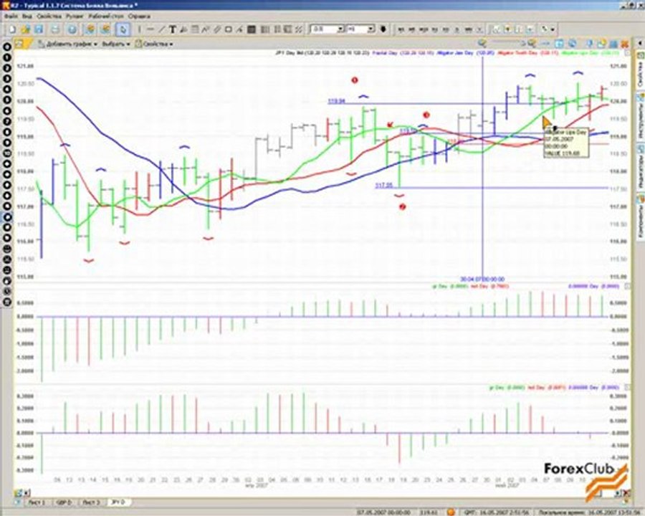645x516 pixels.
Task: Click the blue highlighted circle in left sidebar
Action: 7,217
